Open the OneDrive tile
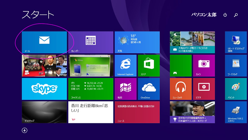 pos(149,89)
